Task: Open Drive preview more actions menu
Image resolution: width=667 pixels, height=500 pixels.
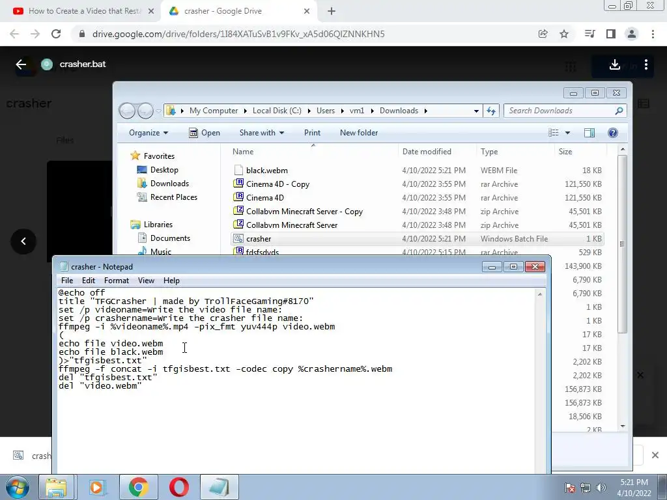Action: [x=646, y=64]
